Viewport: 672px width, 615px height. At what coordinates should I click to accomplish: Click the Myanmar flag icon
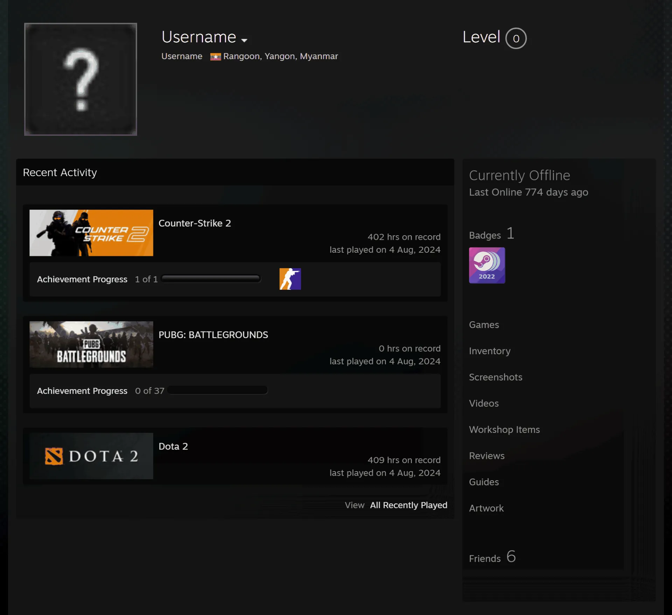click(215, 57)
